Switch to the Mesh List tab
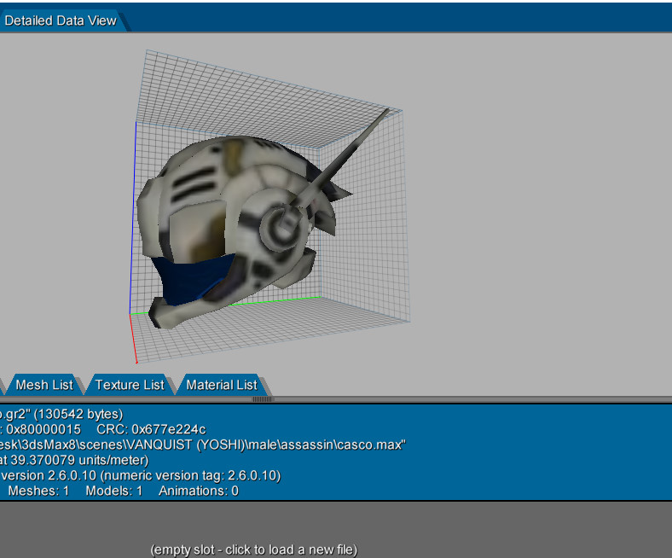 click(44, 385)
